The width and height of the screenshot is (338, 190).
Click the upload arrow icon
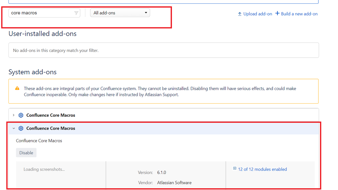tap(240, 14)
